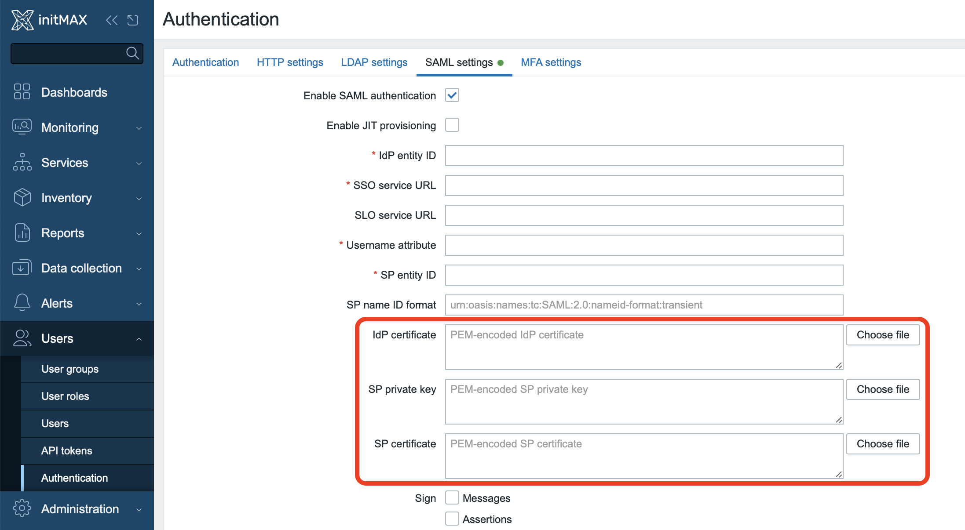Viewport: 965px width, 530px height.
Task: Collapse the Users menu chevron
Action: click(x=139, y=339)
